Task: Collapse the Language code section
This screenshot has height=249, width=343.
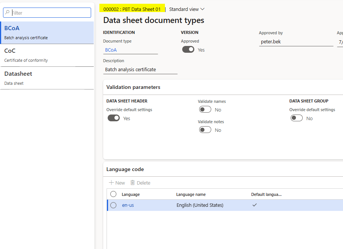Action: (x=125, y=169)
